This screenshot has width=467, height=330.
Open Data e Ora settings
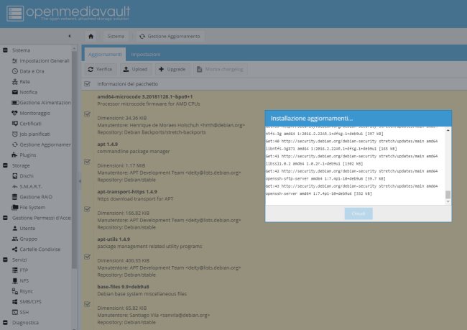pos(28,71)
